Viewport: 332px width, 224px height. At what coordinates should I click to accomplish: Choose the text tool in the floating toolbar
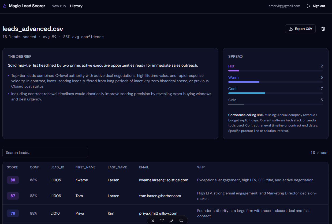[162, 221]
